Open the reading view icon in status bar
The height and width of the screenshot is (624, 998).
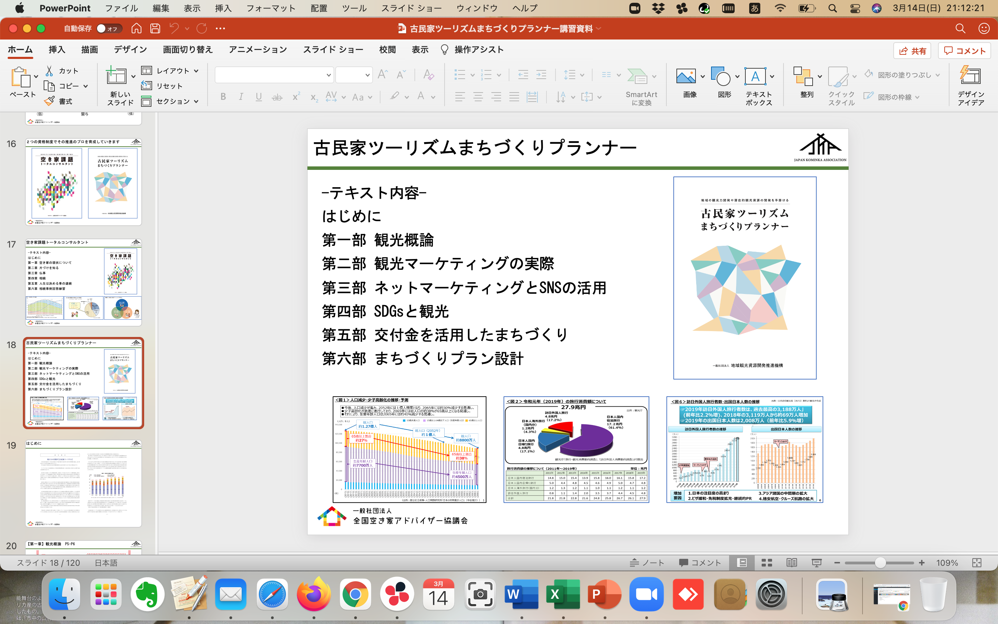pyautogui.click(x=791, y=563)
